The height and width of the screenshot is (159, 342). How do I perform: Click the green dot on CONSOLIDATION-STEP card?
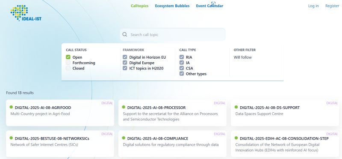pyautogui.click(x=236, y=138)
